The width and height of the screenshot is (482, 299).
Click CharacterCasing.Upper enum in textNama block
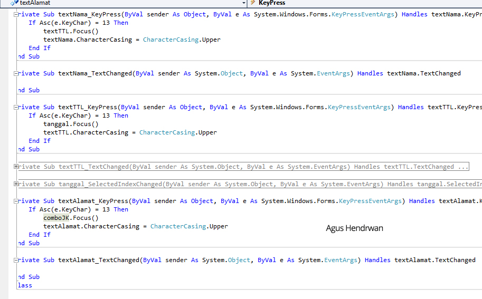(x=182, y=40)
